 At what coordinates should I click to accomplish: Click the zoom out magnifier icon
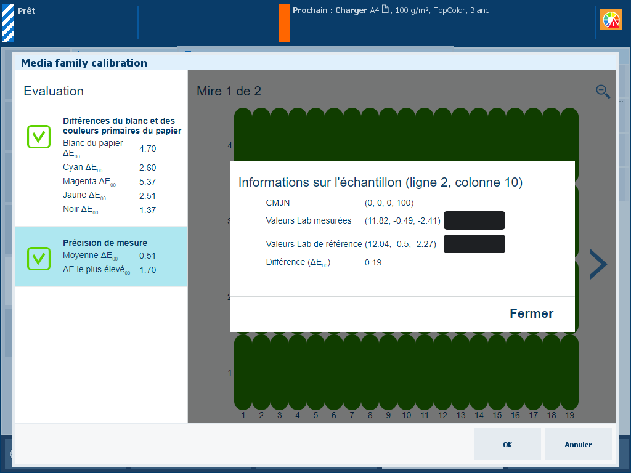coord(603,92)
